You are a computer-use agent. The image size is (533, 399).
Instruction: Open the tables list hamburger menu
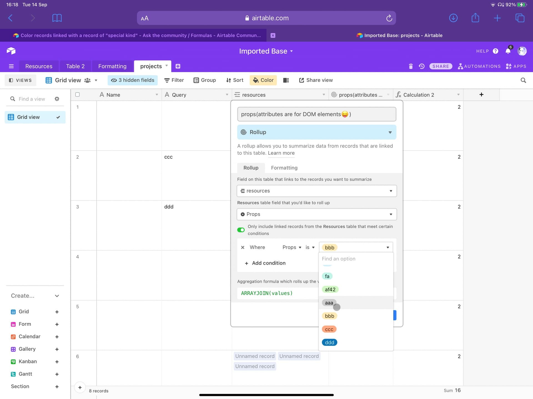(x=11, y=66)
